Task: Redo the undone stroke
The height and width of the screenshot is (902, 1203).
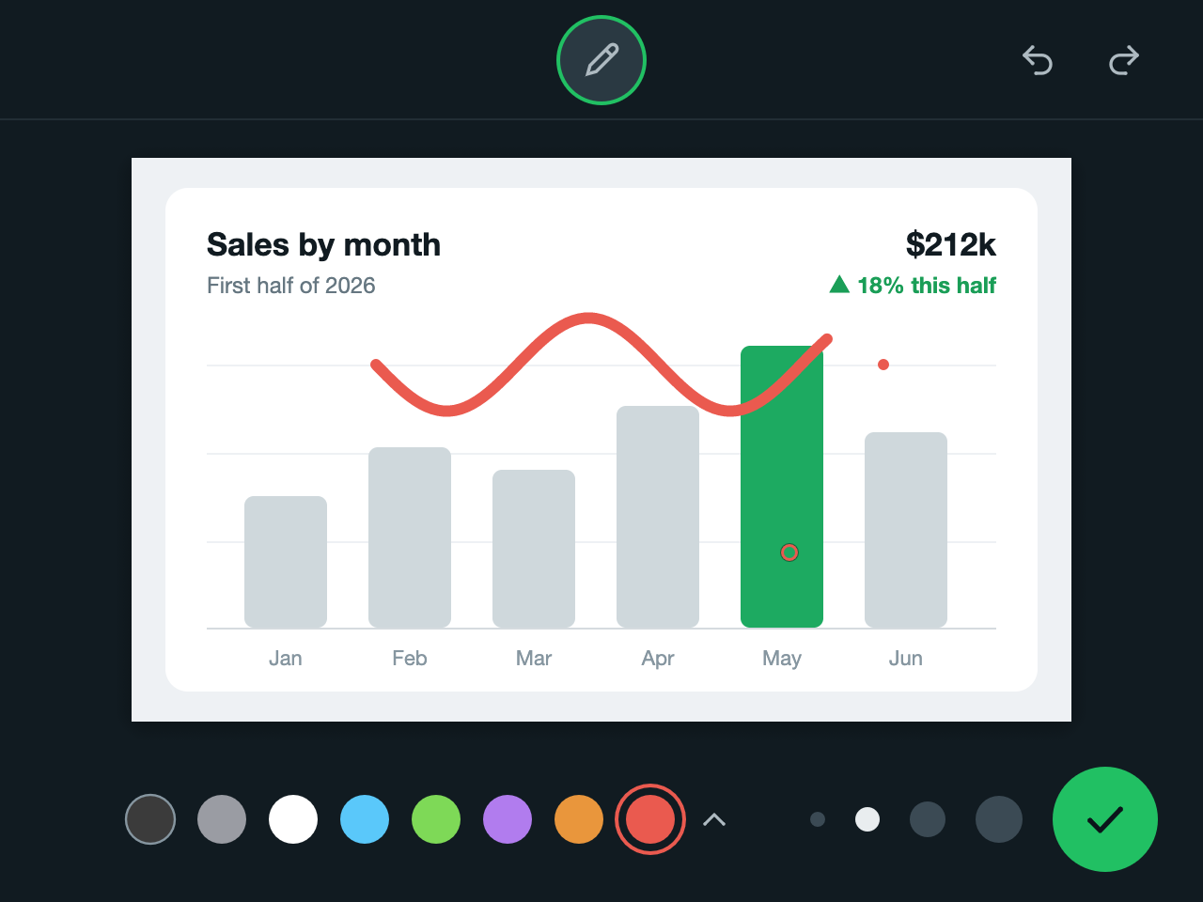Action: [1124, 60]
